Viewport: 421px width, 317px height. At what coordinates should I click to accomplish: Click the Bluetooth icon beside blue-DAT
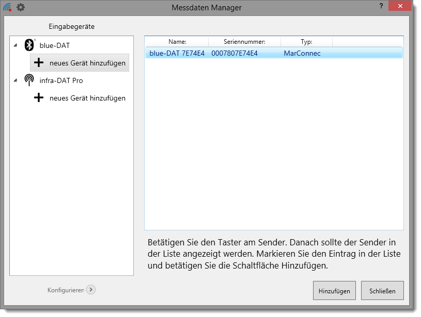click(30, 45)
